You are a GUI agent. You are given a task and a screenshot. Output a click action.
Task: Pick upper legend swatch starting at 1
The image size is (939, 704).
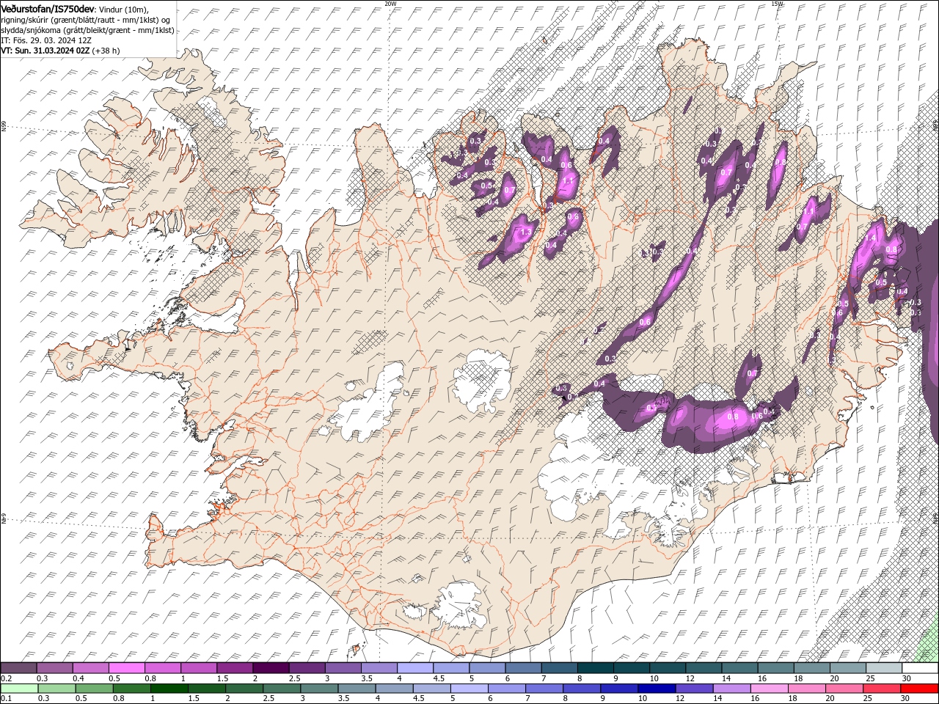(x=198, y=668)
